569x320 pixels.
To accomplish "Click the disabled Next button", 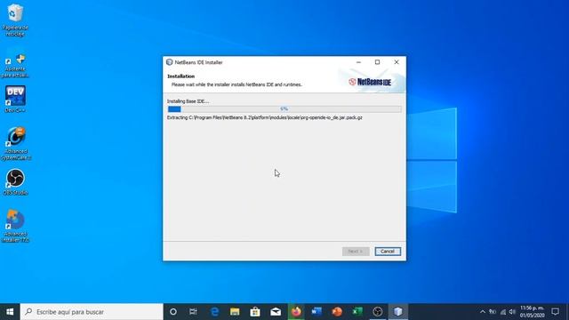I will click(x=356, y=252).
